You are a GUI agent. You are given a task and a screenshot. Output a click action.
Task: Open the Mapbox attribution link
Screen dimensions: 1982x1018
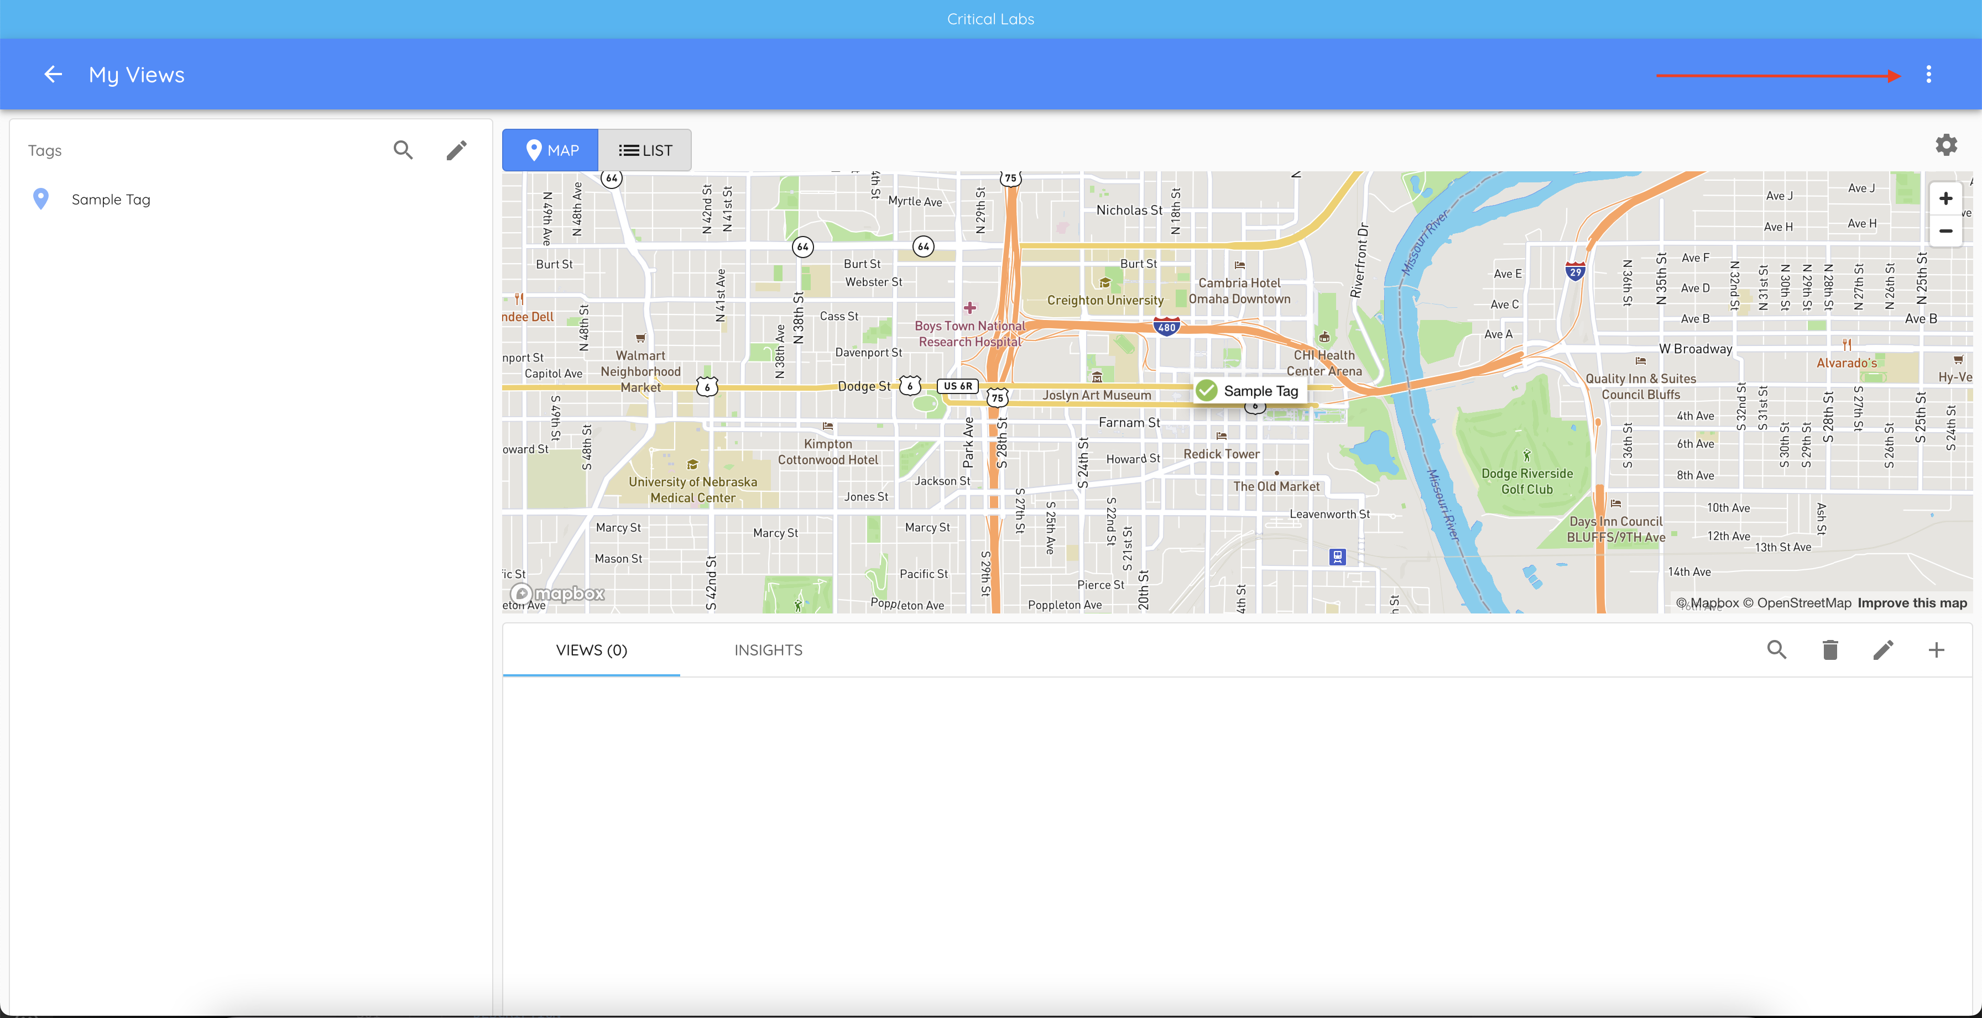coord(1707,603)
